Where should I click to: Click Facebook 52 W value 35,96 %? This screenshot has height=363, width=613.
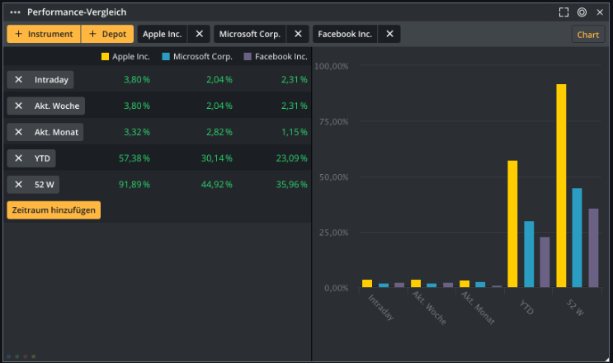point(291,185)
